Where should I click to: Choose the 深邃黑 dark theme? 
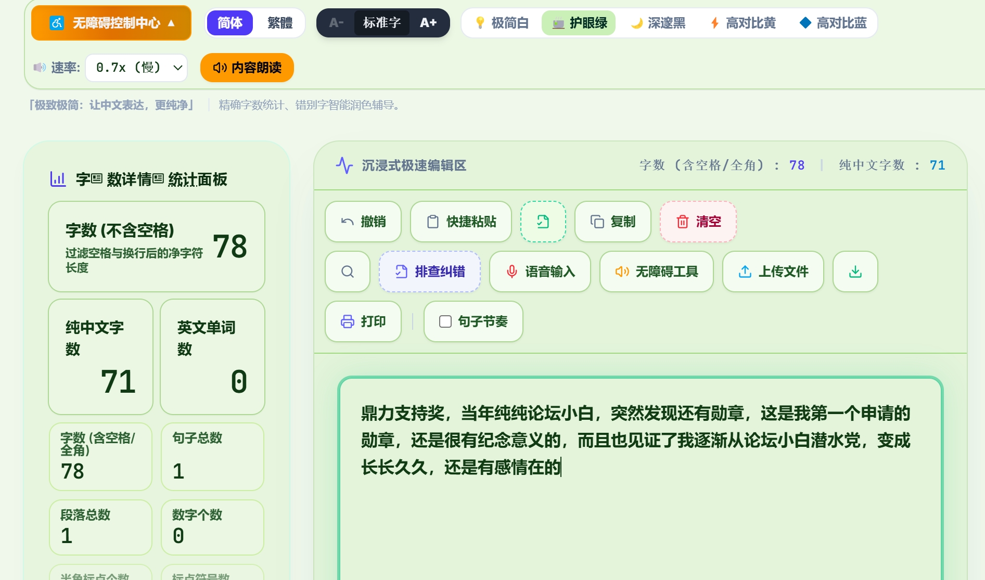click(x=658, y=23)
